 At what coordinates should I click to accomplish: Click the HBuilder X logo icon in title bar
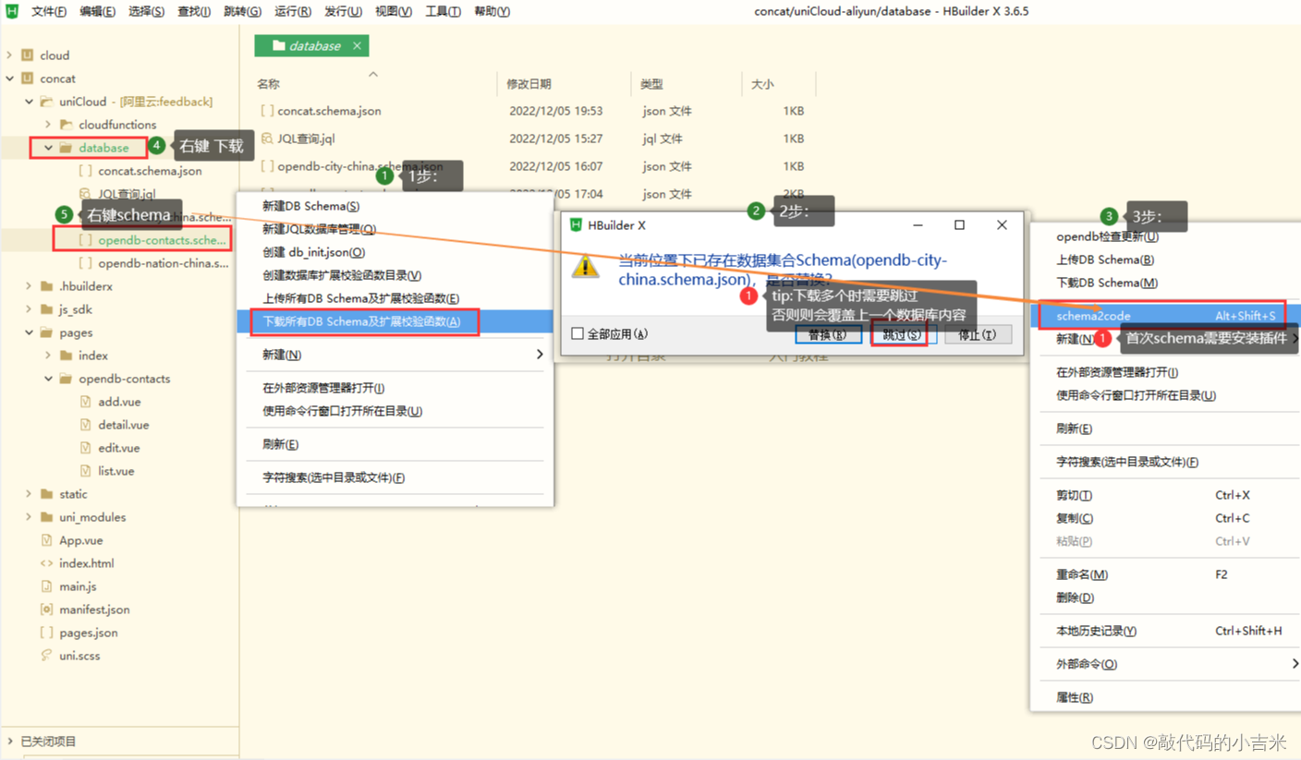click(x=12, y=11)
